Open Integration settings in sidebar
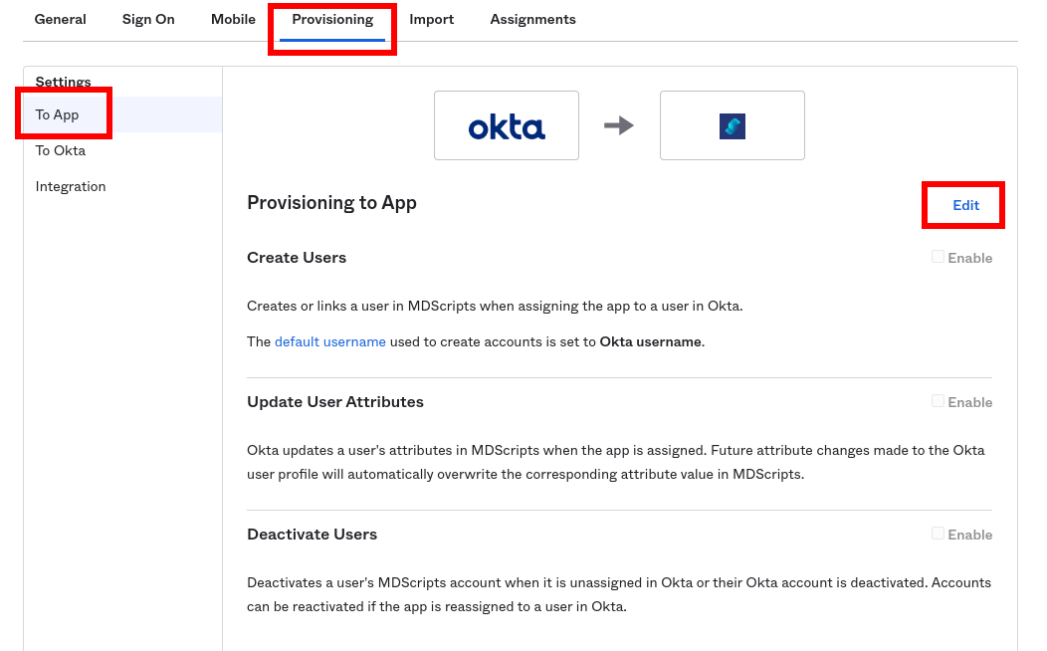The image size is (1047, 651). click(71, 187)
